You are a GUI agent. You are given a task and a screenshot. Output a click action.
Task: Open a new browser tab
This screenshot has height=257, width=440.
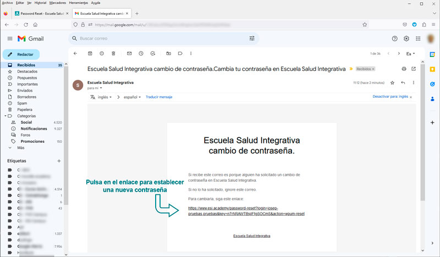(x=137, y=13)
